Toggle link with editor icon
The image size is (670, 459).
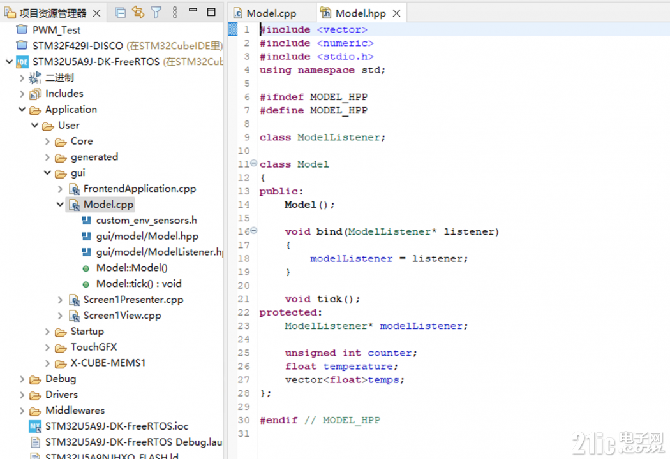click(138, 12)
